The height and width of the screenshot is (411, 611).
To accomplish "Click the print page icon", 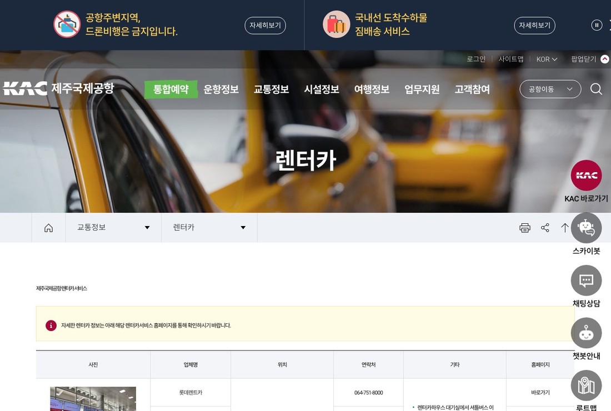I will coord(525,228).
